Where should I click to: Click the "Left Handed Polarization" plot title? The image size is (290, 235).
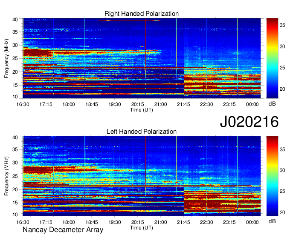142,132
